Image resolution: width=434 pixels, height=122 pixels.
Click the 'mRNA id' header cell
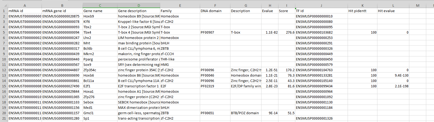25,11
